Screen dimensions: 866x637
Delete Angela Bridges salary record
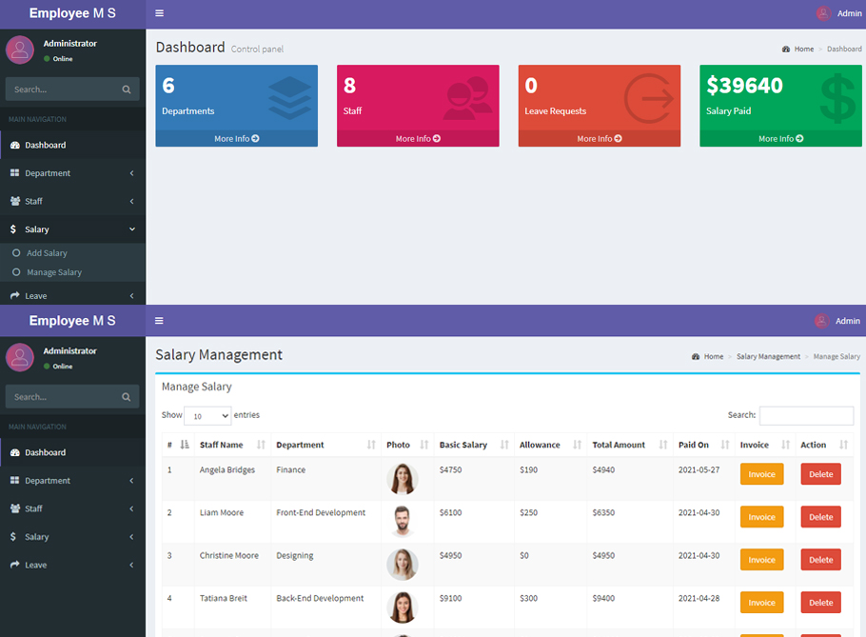click(820, 474)
